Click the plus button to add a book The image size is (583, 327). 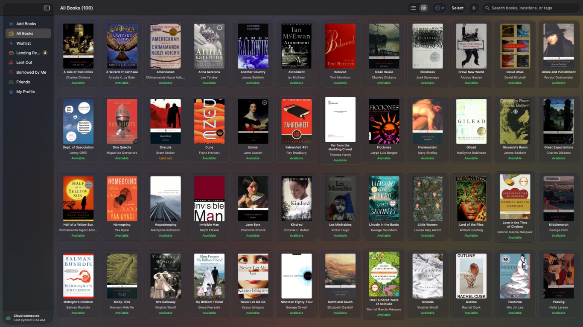[474, 8]
